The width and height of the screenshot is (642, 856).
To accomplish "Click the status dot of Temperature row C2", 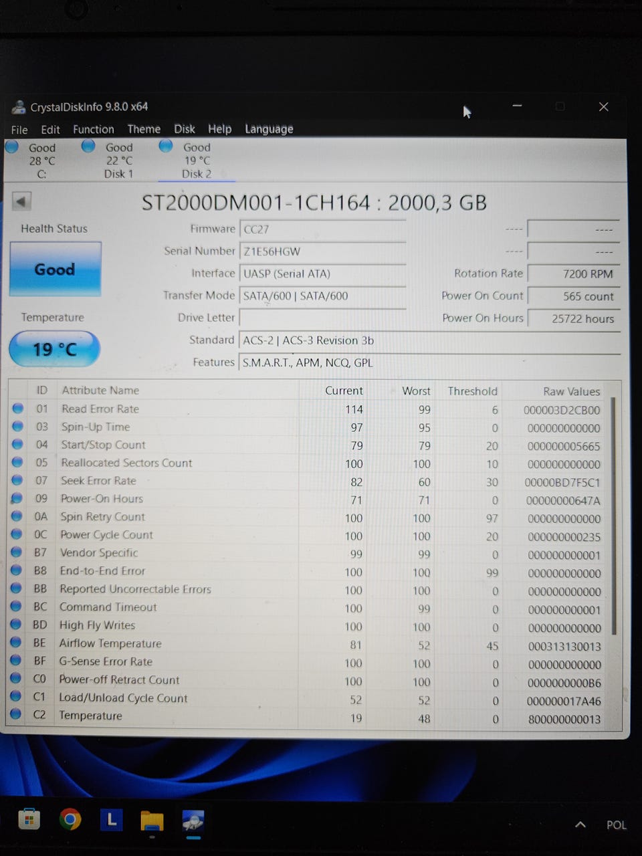I will [x=16, y=714].
